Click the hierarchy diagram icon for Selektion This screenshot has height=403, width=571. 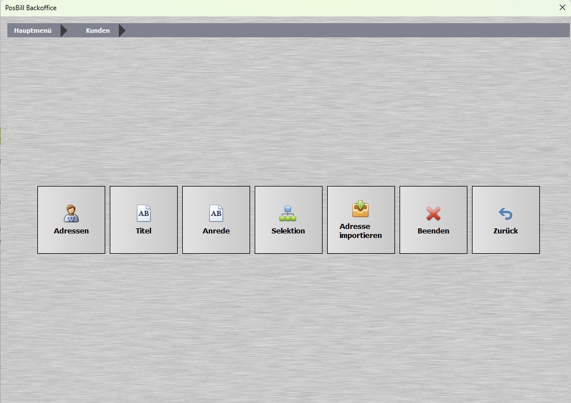287,214
